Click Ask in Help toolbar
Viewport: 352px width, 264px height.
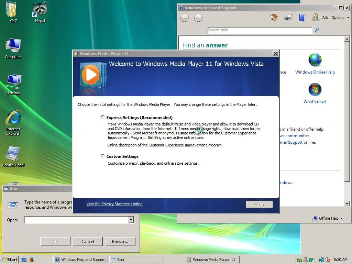pos(325,18)
